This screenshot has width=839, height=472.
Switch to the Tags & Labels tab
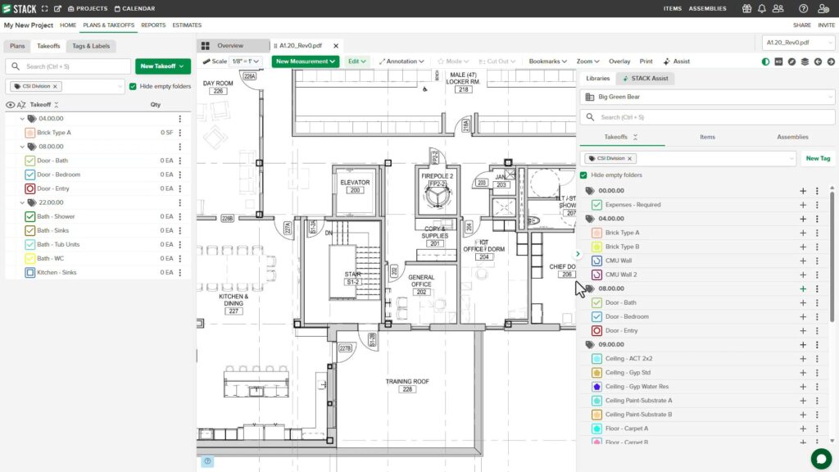pos(91,46)
